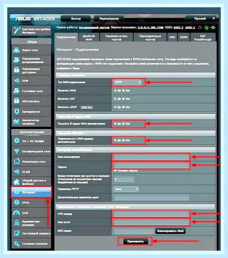This screenshot has width=228, height=258.
Task: Open the Беспроводной роутер operation mode link
Action: (94, 28)
